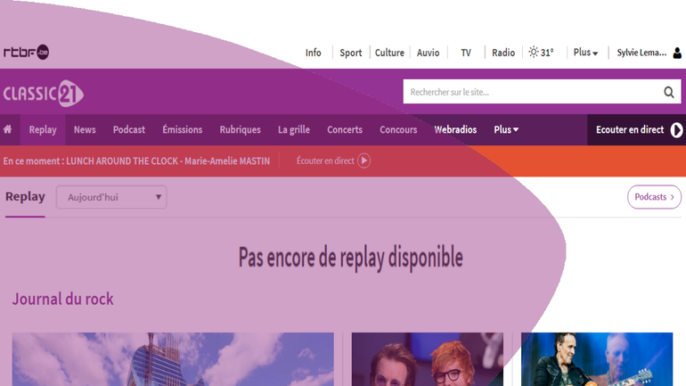Click the Podcasts button with chevron
The image size is (686, 386).
click(x=654, y=197)
